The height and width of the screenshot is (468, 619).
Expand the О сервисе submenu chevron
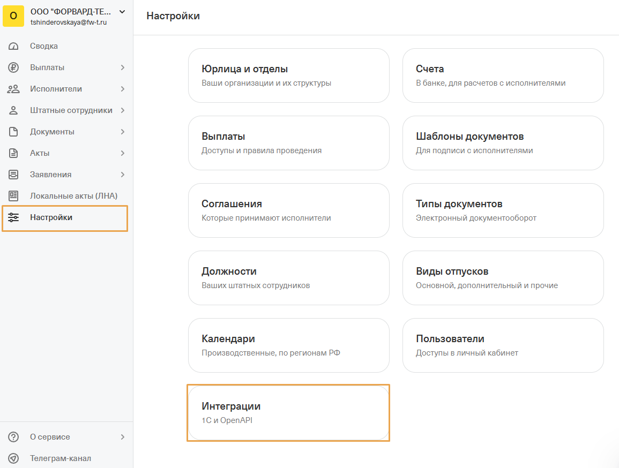tap(123, 437)
